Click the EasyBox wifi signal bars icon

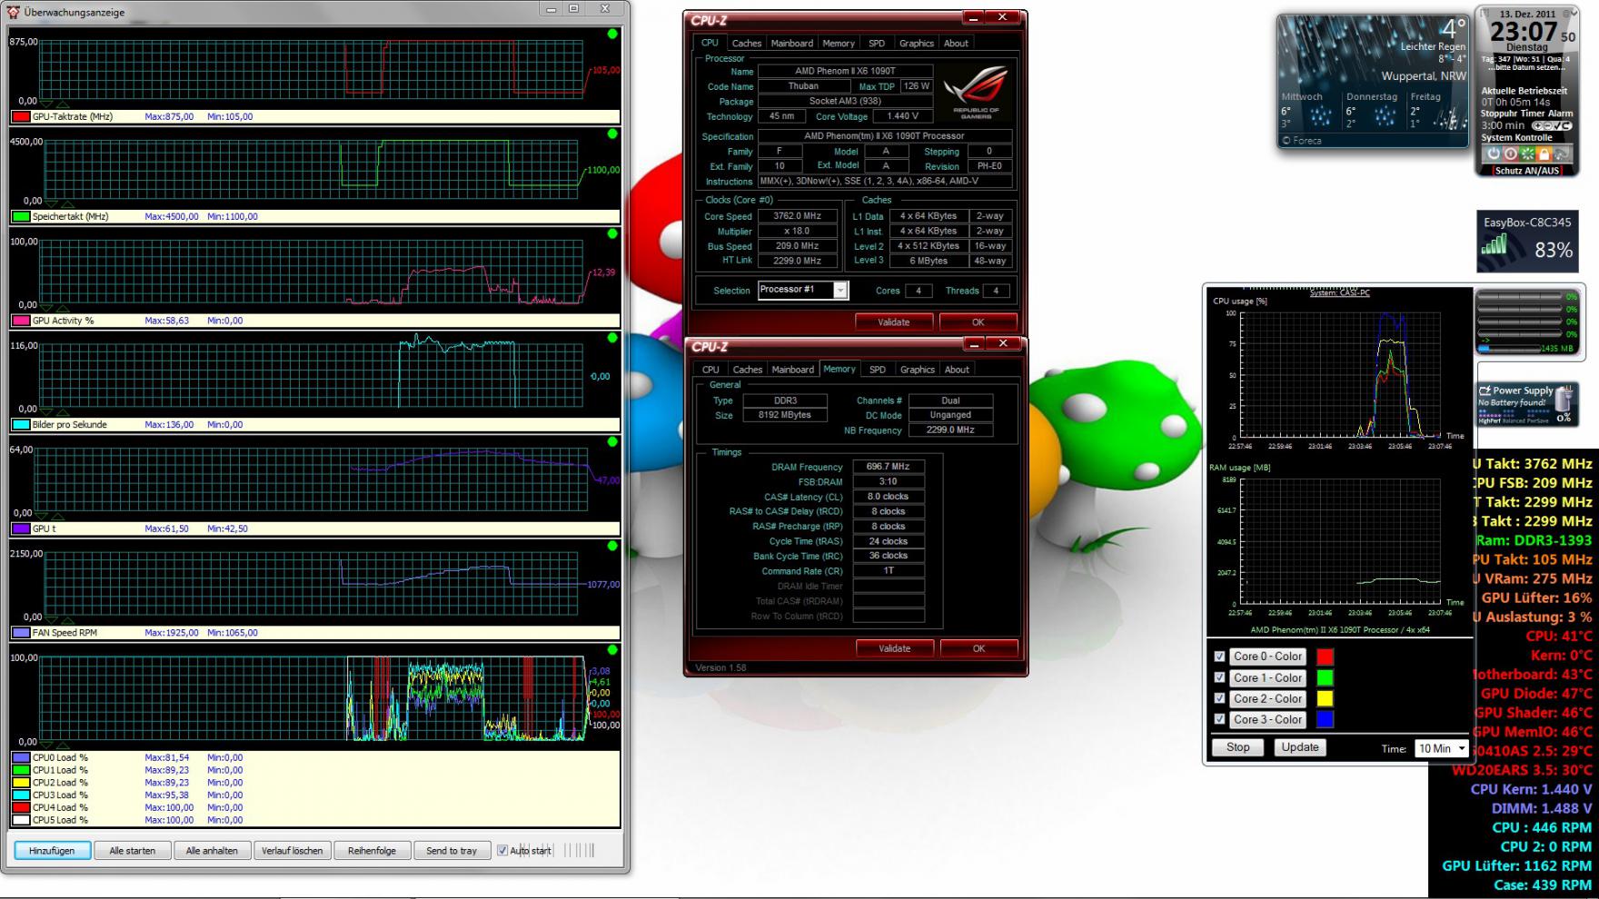pyautogui.click(x=1495, y=244)
